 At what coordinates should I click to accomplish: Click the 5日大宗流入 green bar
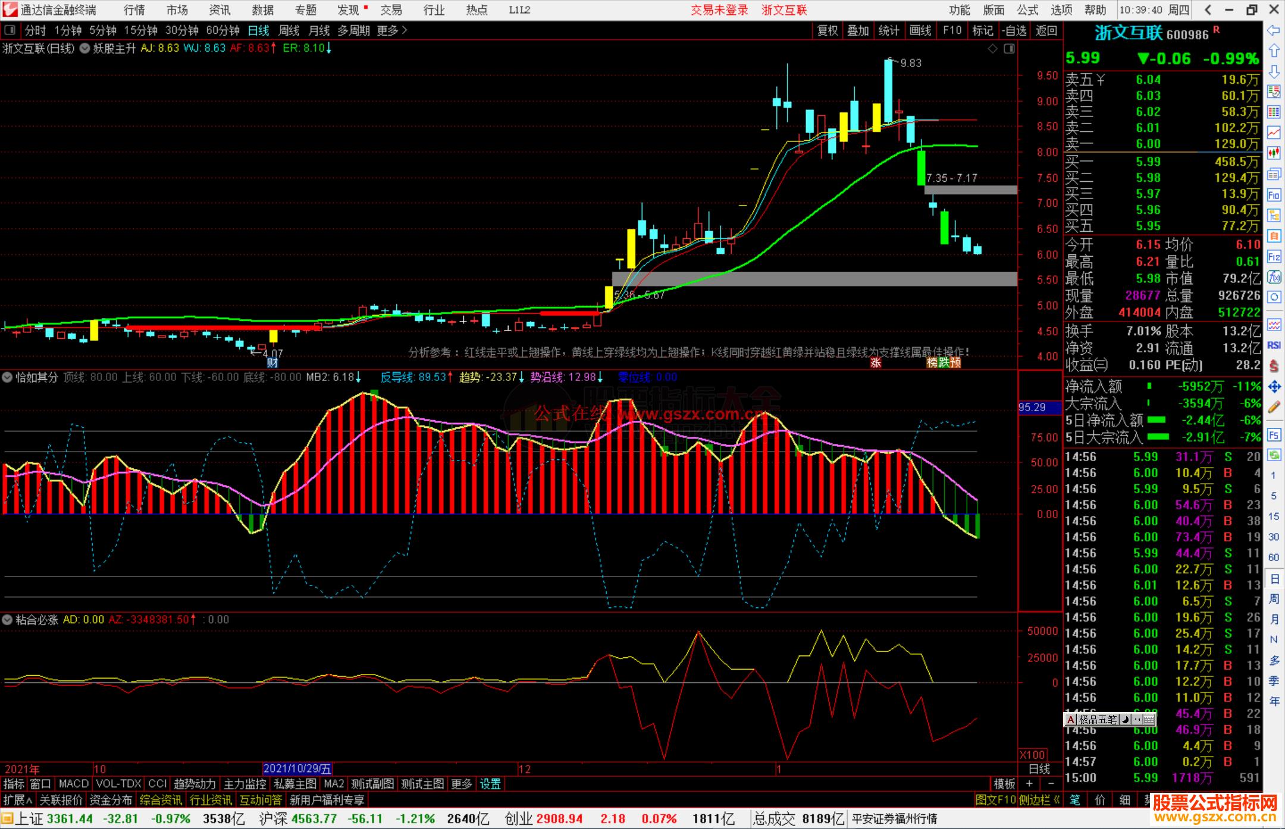(1158, 437)
